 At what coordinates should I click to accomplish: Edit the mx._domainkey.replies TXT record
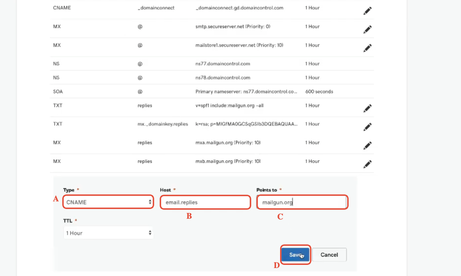coord(367,127)
